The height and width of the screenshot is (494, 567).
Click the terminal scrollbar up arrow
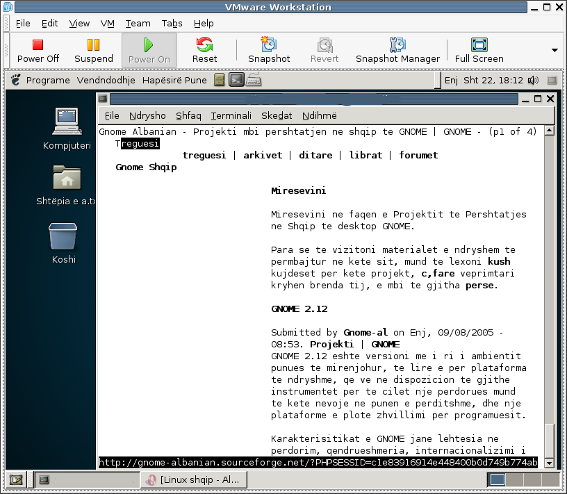[549, 130]
